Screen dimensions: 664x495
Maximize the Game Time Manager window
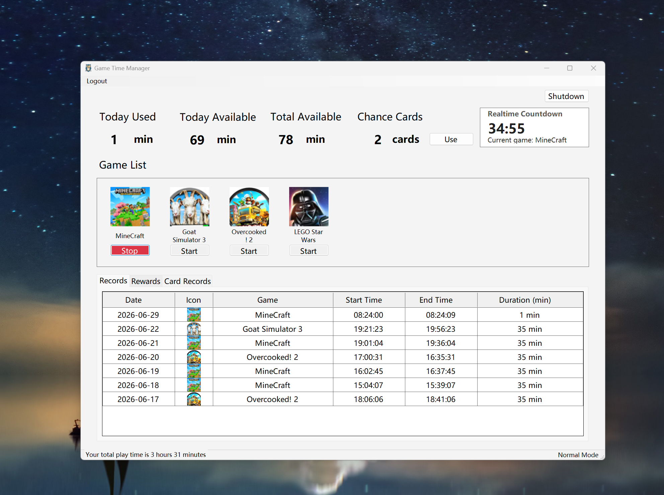pos(570,68)
